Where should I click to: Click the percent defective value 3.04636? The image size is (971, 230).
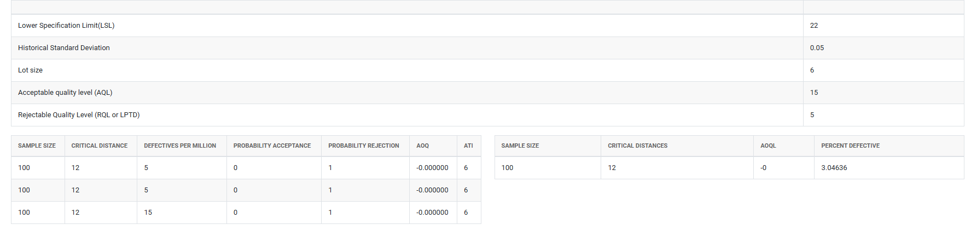coord(834,168)
